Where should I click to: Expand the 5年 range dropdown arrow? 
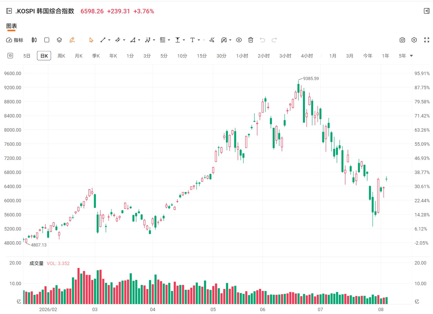411,56
